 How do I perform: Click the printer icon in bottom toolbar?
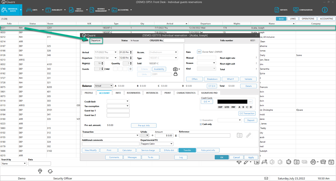tap(313, 162)
